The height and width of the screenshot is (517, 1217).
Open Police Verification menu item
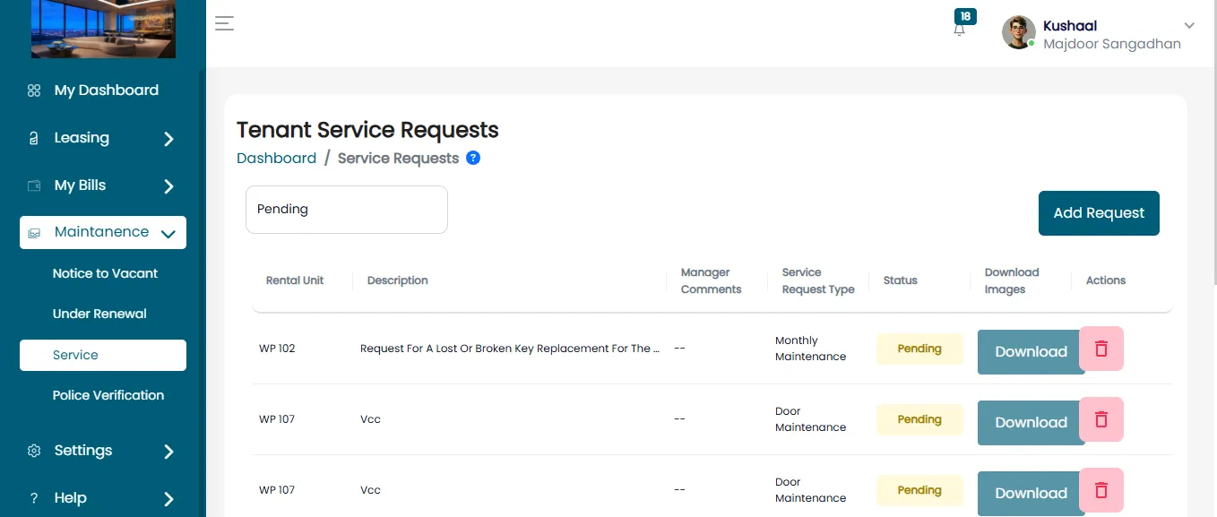pos(108,395)
